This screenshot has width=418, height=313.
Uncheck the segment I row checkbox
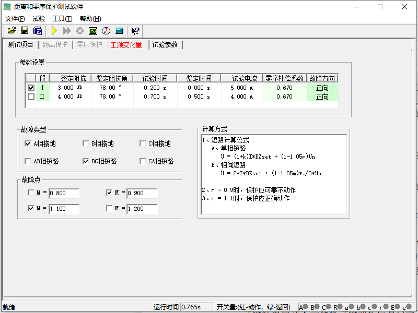31,88
